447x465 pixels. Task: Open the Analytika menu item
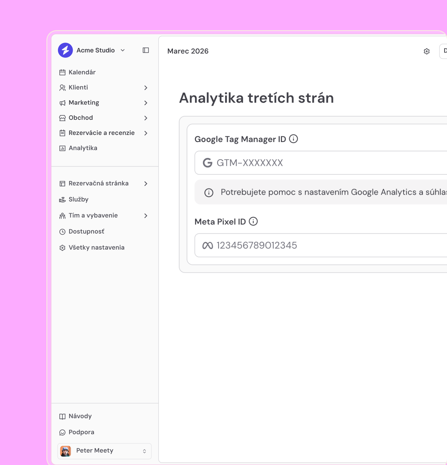[83, 148]
